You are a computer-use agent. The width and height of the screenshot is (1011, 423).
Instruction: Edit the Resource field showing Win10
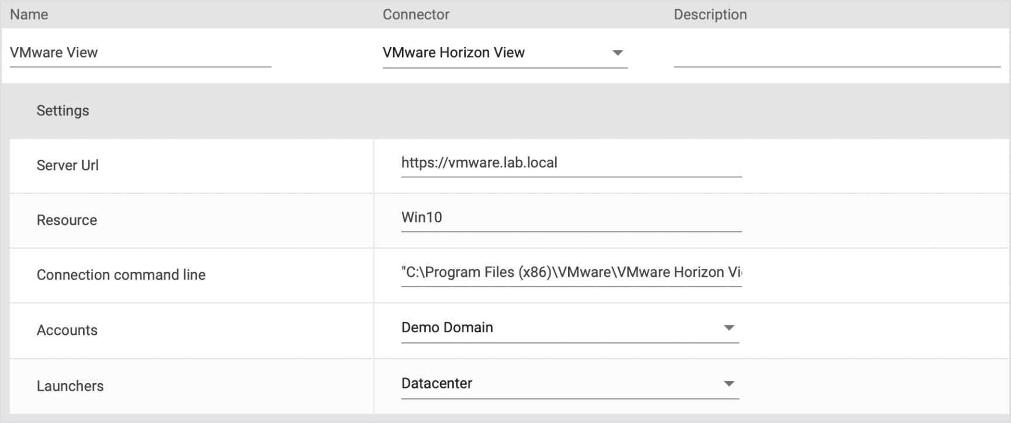[x=570, y=218]
